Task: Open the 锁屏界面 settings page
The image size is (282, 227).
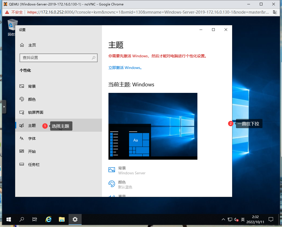Action: tap(59, 112)
